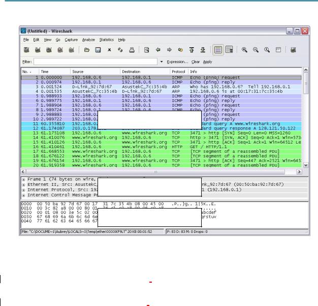Open a capture file via folder icon
This screenshot has height=306, width=318.
click(x=86, y=50)
